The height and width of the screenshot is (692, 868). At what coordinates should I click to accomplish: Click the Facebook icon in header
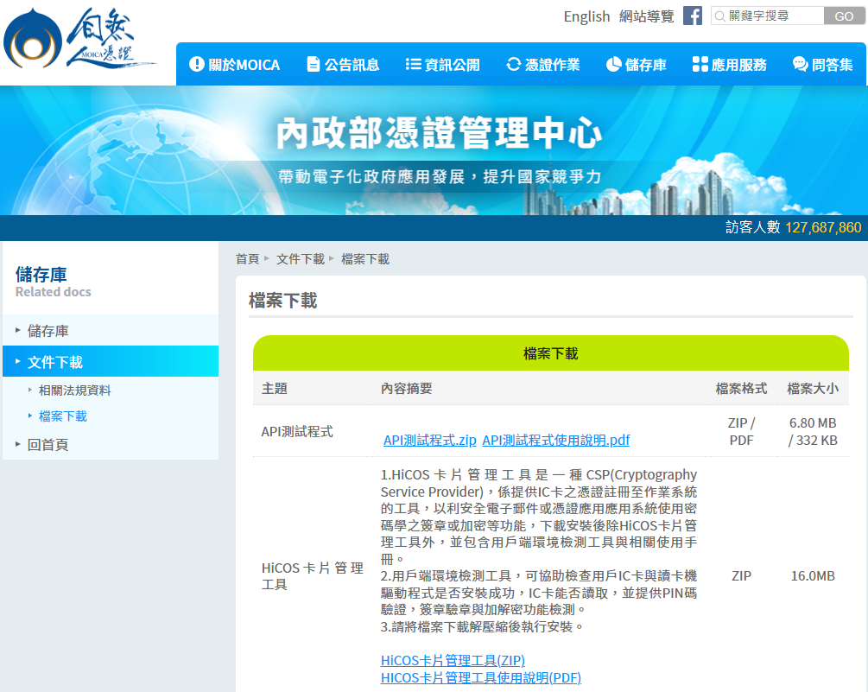(x=692, y=16)
